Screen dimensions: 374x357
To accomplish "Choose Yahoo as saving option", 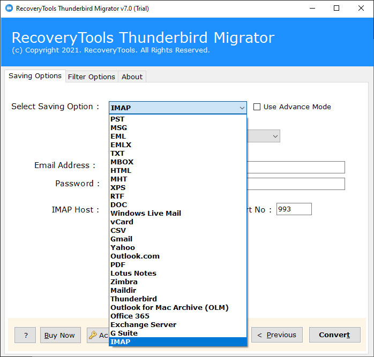I will point(178,247).
